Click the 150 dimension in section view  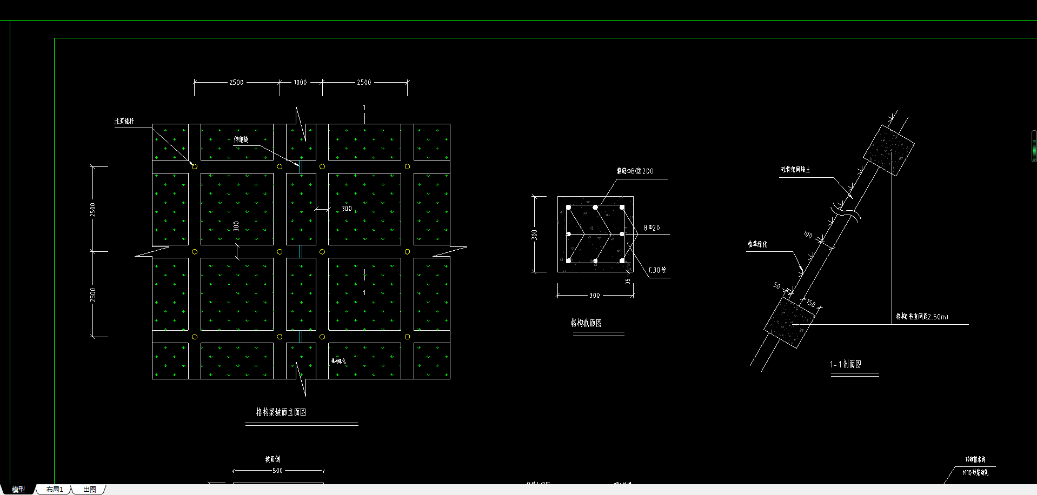click(x=811, y=303)
